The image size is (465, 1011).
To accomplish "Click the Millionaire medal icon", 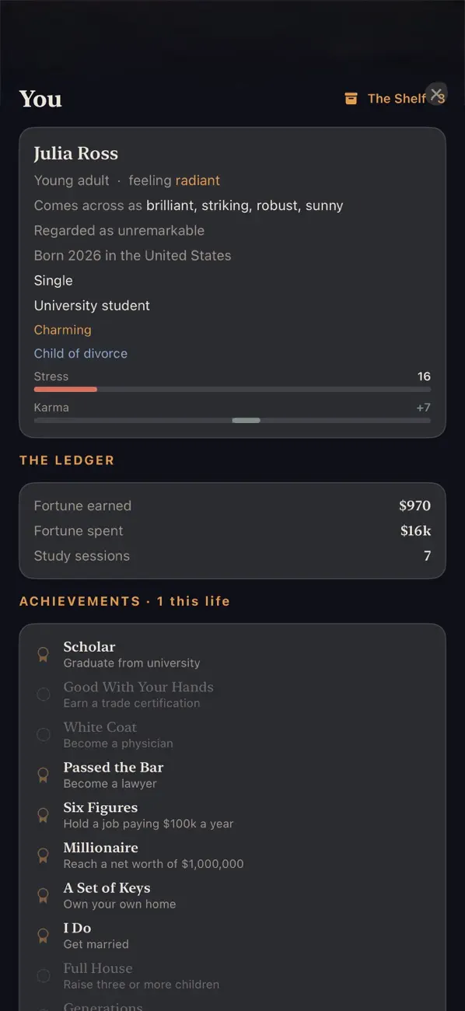I will point(44,855).
